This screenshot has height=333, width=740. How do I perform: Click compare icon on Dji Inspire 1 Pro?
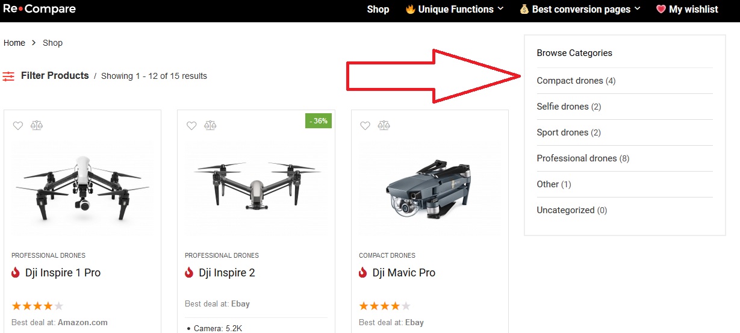pyautogui.click(x=37, y=125)
